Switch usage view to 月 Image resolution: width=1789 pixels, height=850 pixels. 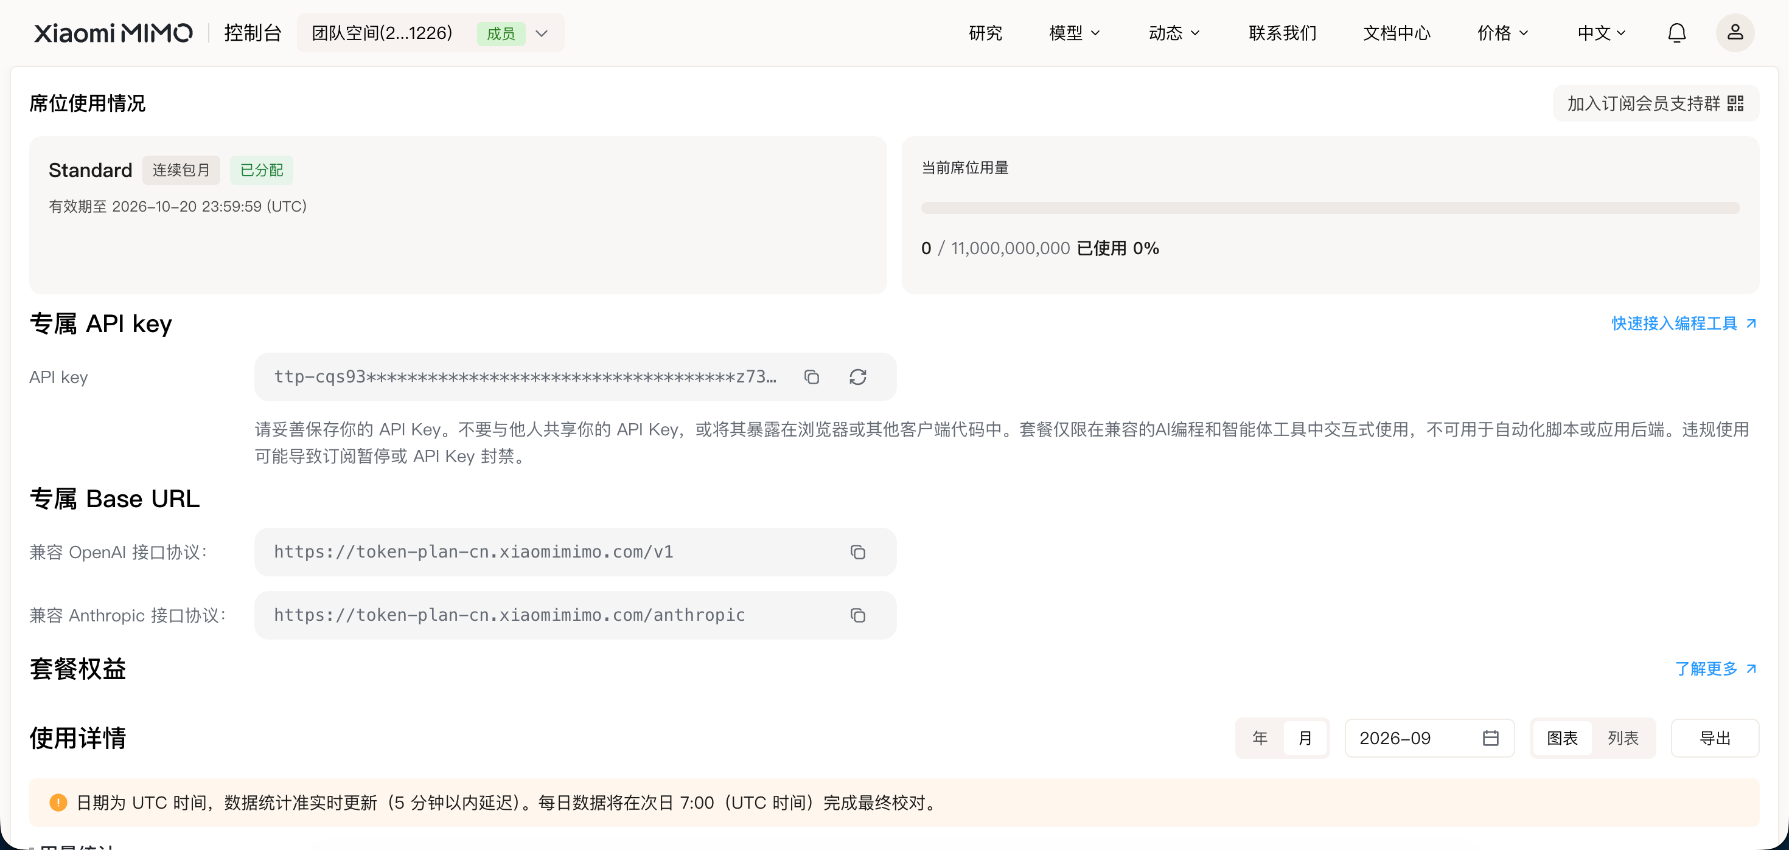[x=1304, y=738]
